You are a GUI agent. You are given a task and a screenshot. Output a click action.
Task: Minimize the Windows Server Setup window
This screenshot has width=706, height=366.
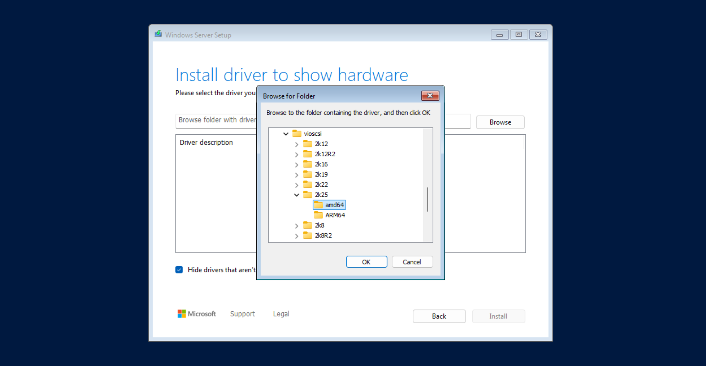[x=499, y=35]
